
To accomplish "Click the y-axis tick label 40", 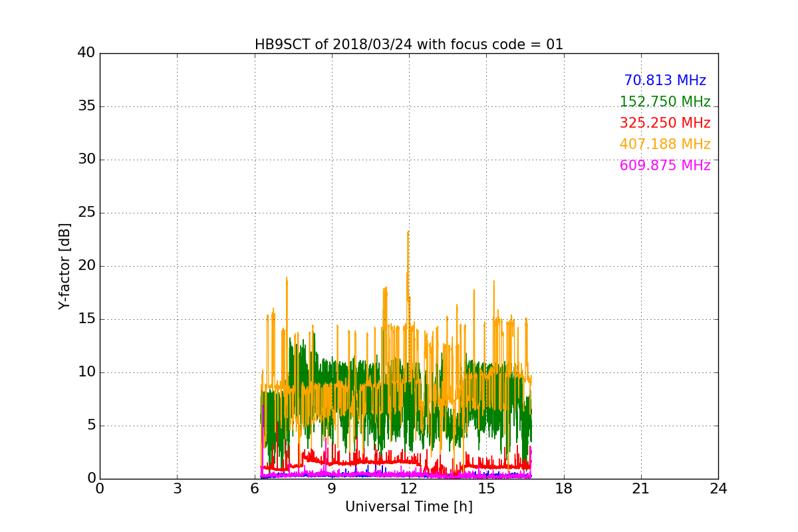I will point(86,53).
